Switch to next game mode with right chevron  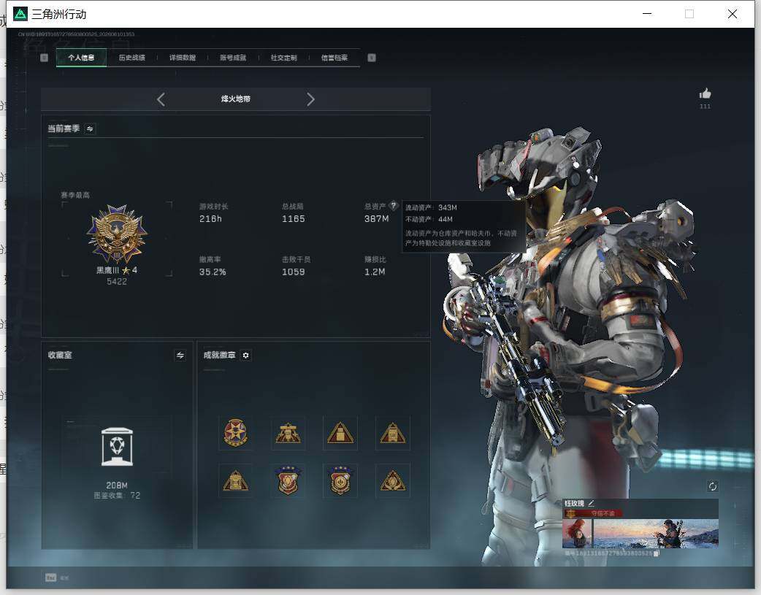310,99
